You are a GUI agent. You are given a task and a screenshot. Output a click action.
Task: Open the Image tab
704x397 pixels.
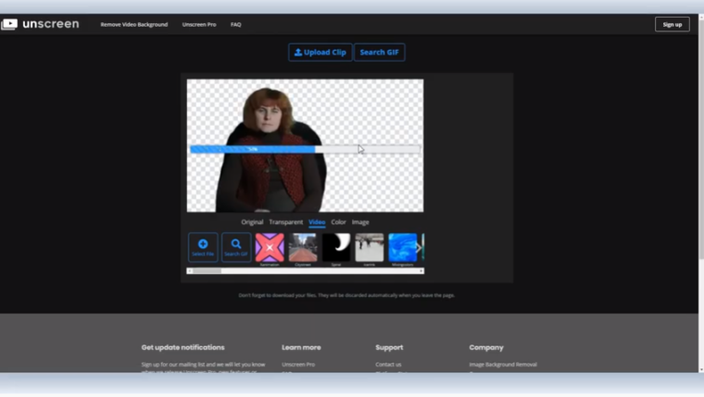pyautogui.click(x=360, y=222)
